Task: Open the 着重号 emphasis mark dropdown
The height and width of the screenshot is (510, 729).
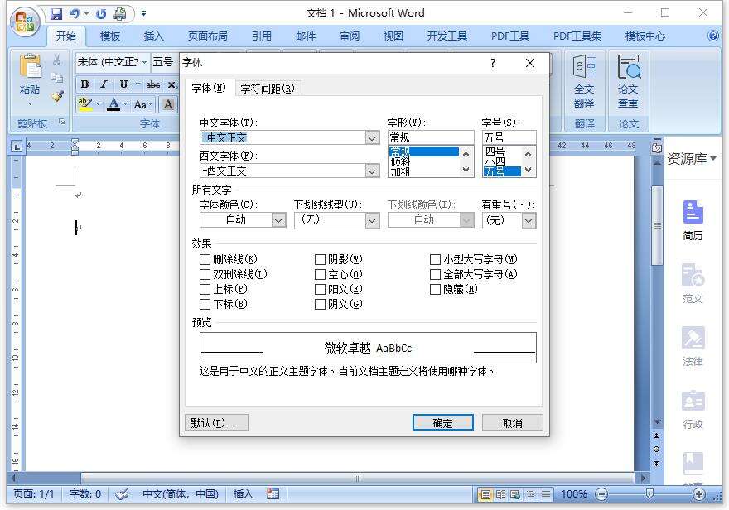Action: (529, 220)
